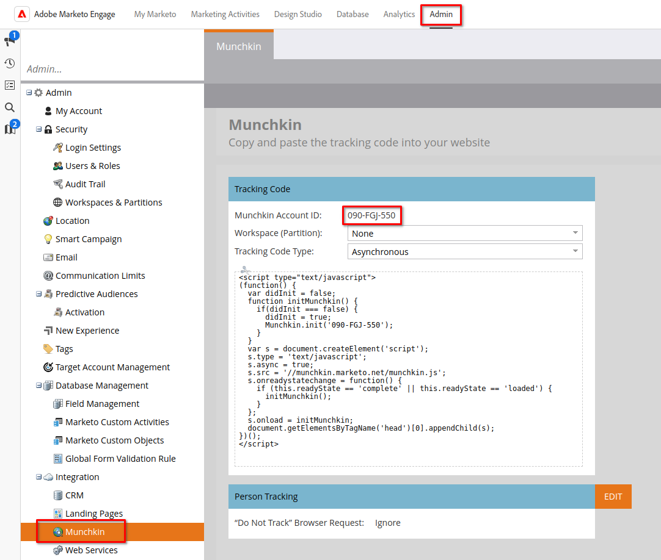661x560 pixels.
Task: Collapse the Integration tree node
Action: coord(38,477)
